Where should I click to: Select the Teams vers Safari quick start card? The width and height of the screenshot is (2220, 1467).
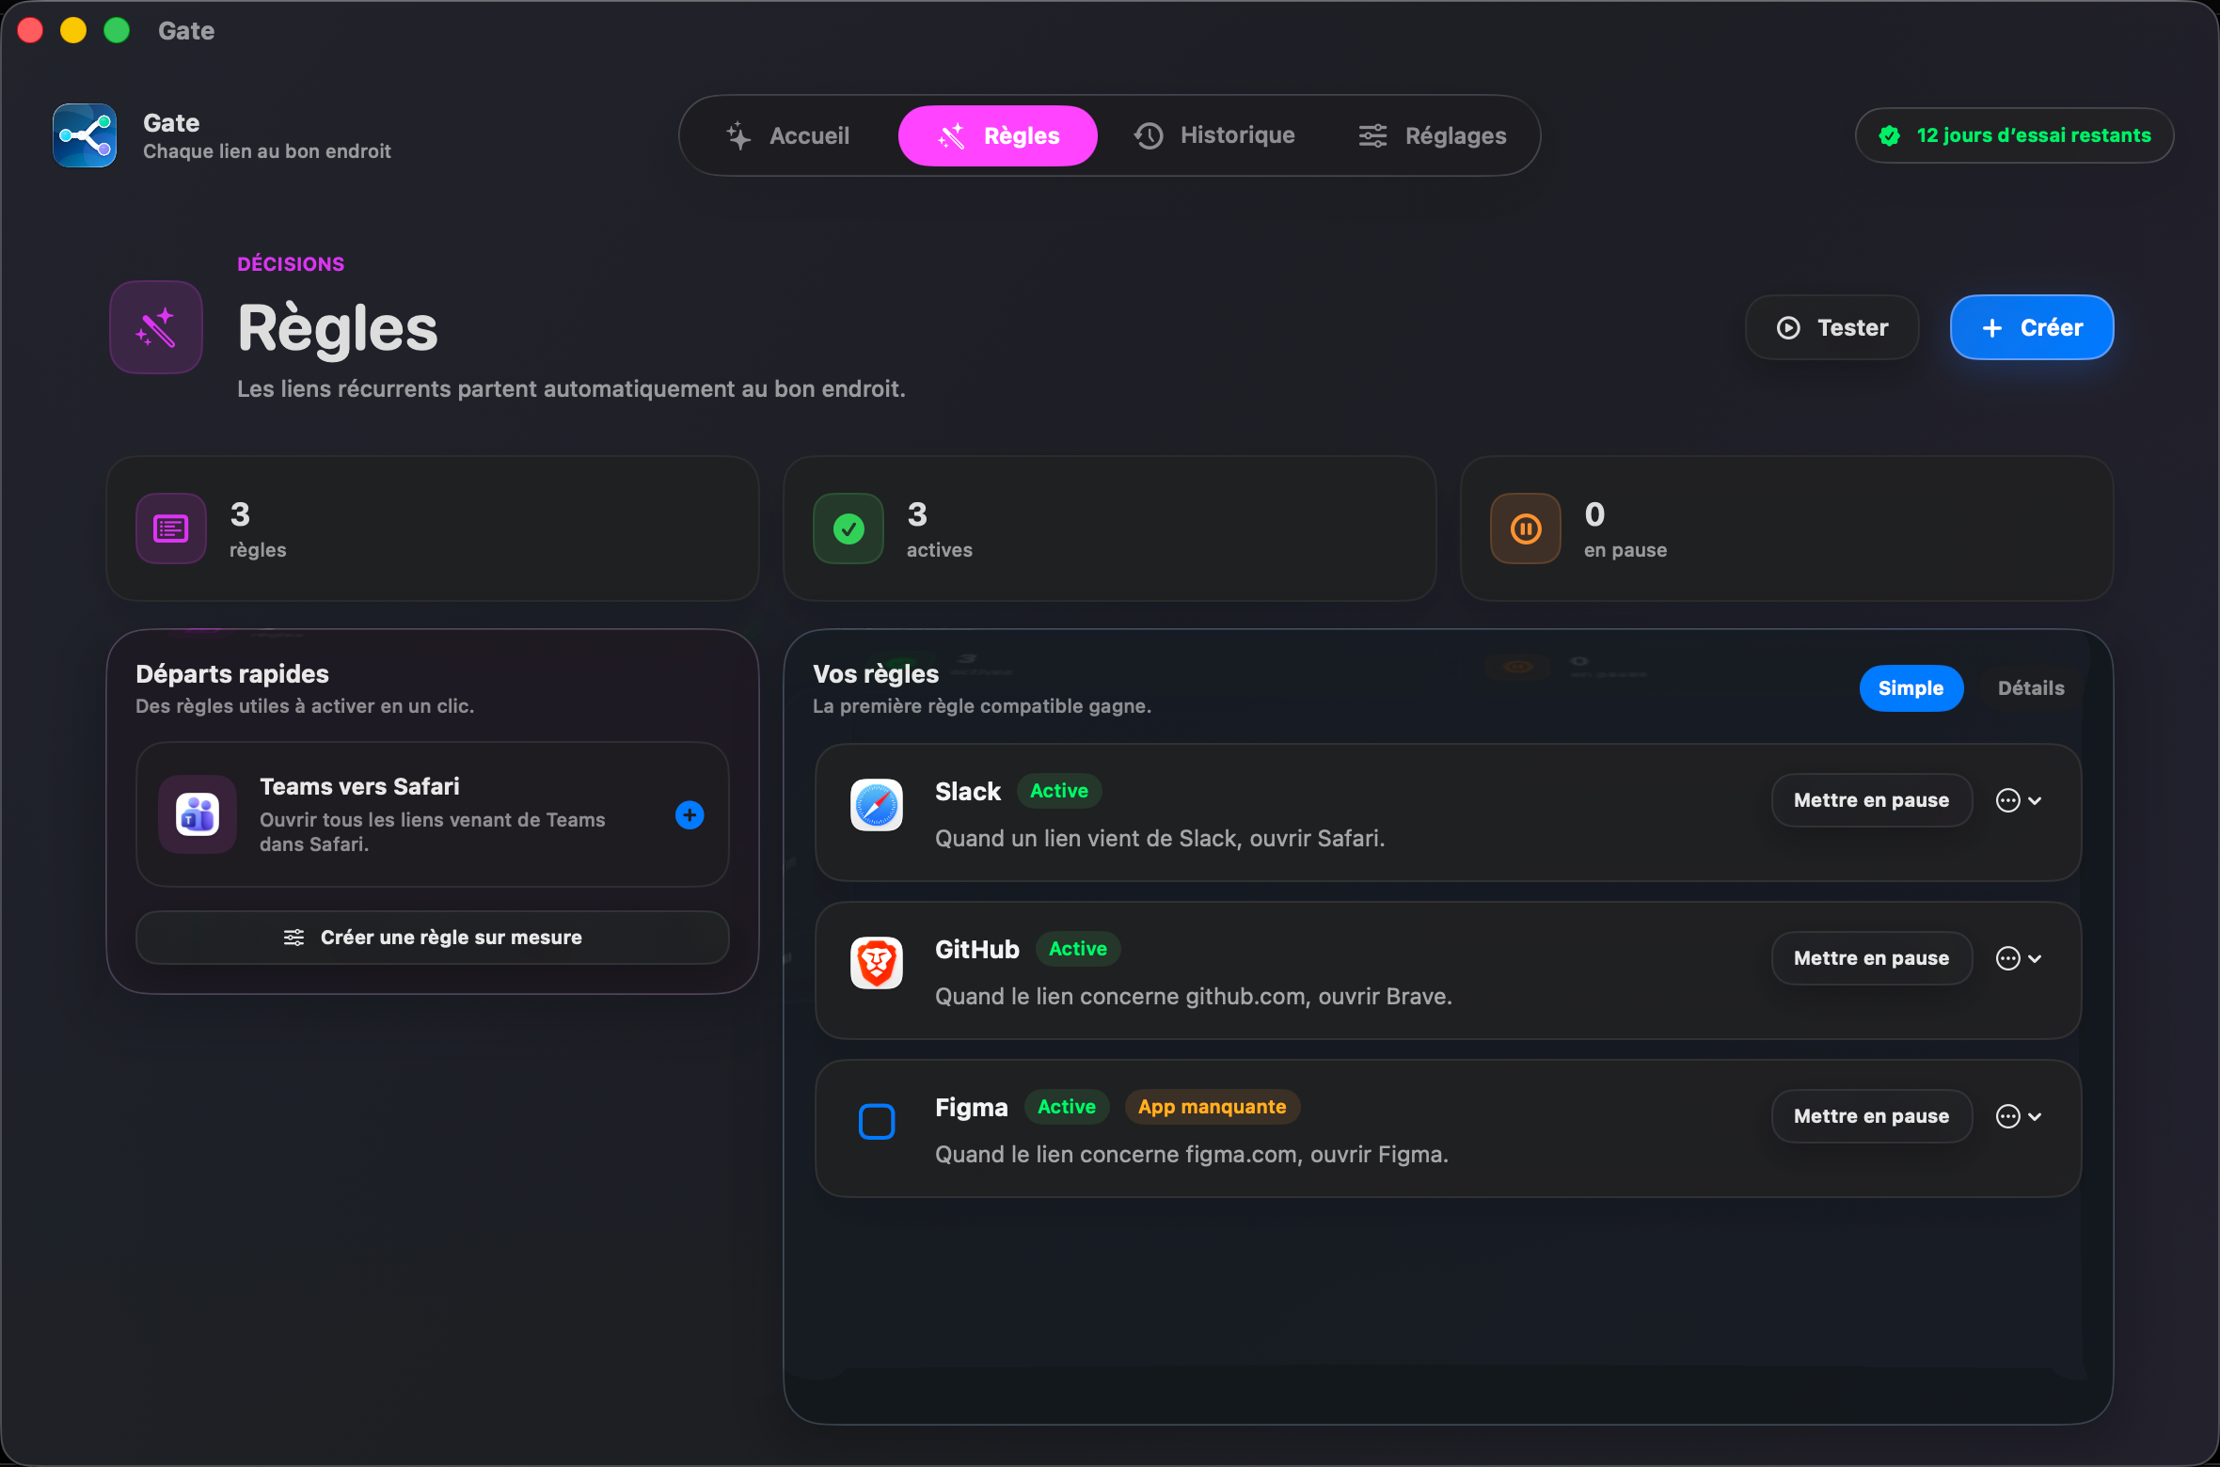(433, 814)
